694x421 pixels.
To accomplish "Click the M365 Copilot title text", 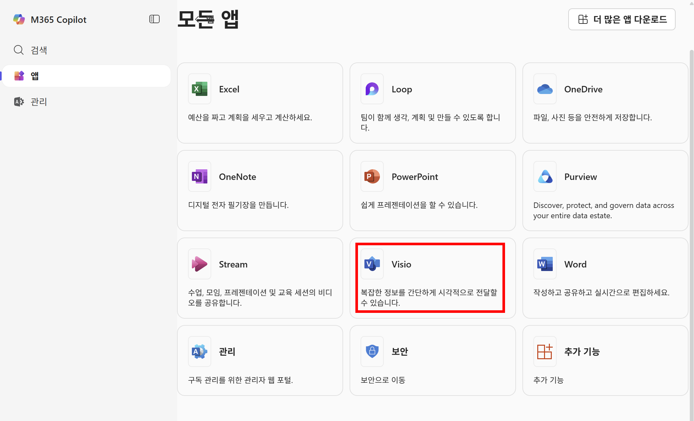I will coord(59,20).
